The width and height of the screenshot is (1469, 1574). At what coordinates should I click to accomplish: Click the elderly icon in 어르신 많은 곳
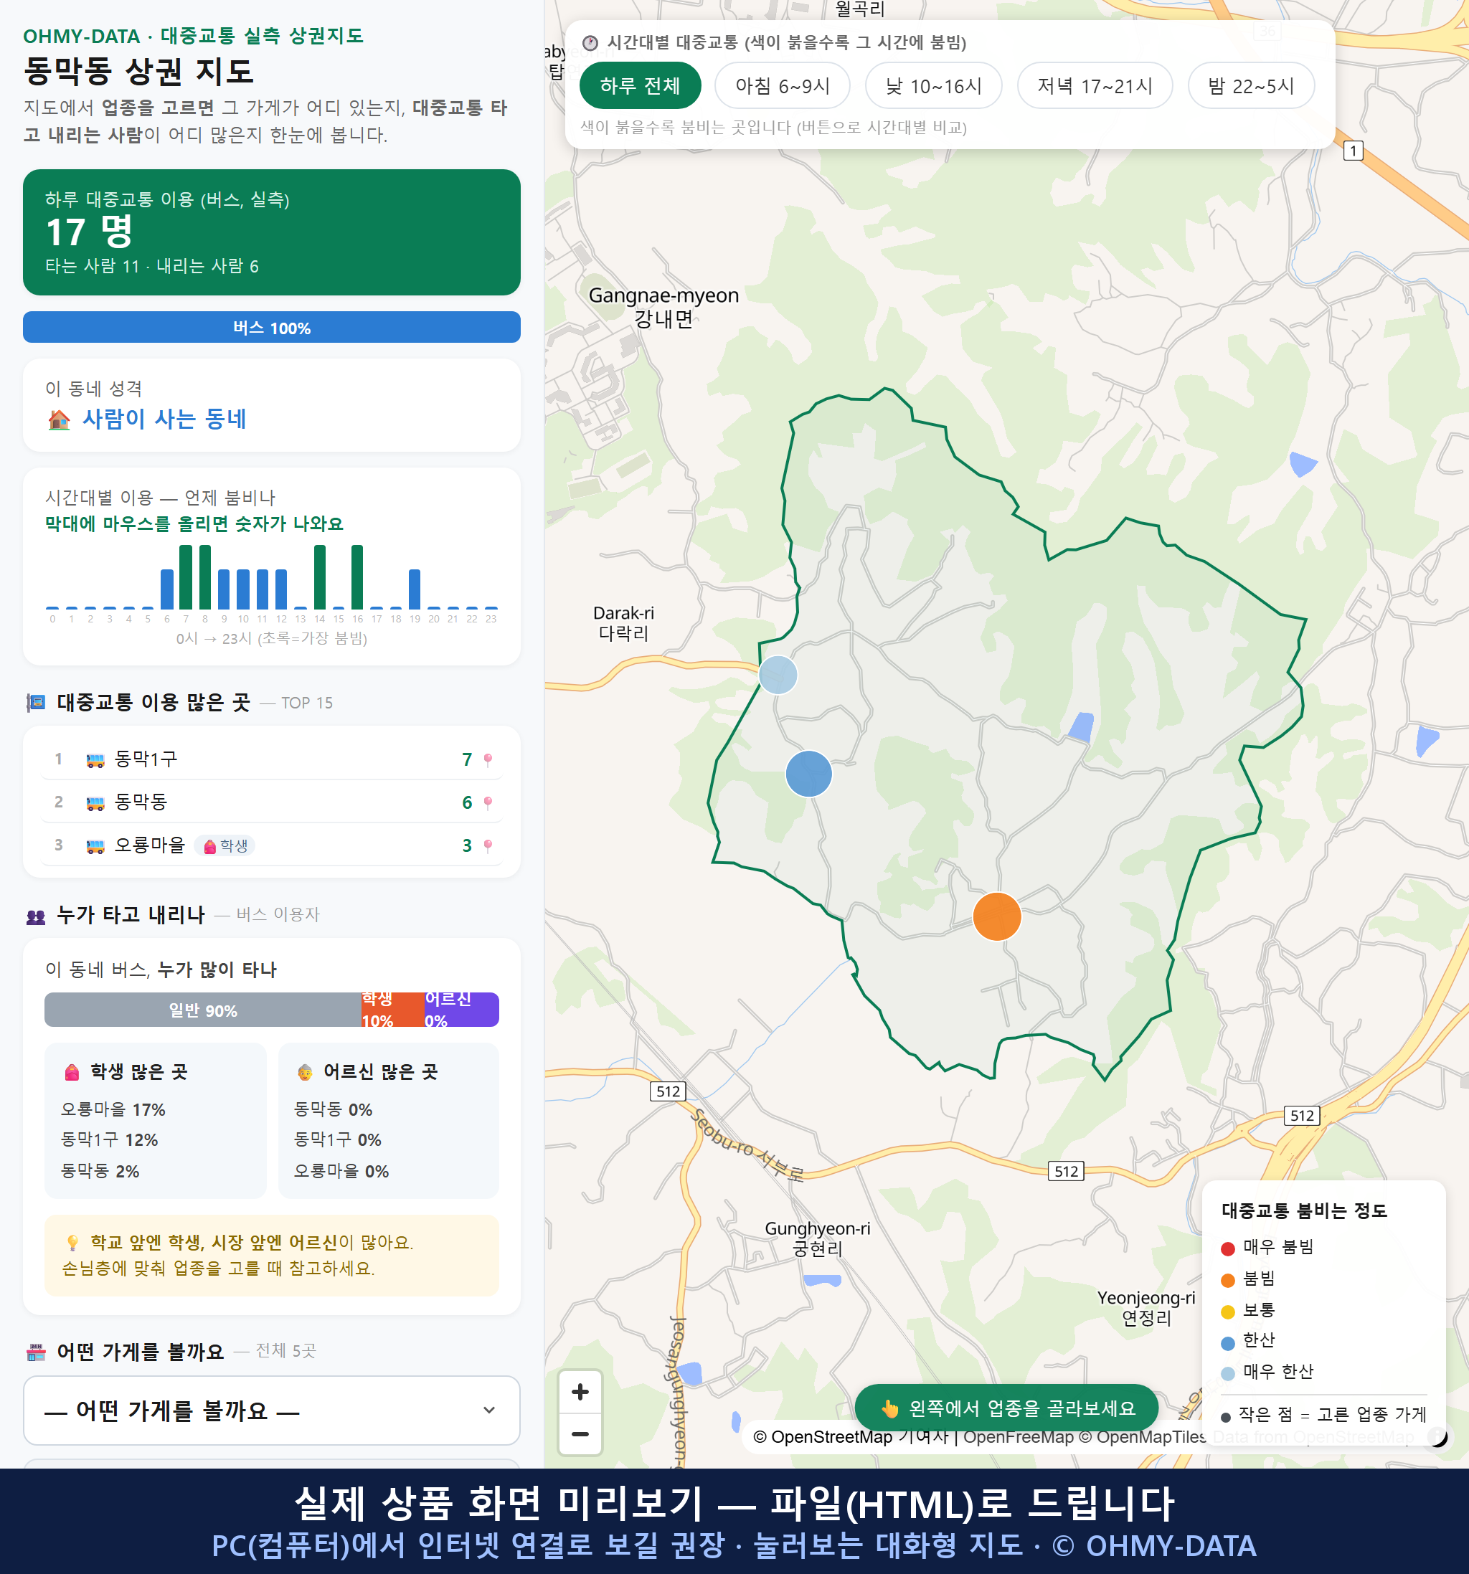point(305,1072)
